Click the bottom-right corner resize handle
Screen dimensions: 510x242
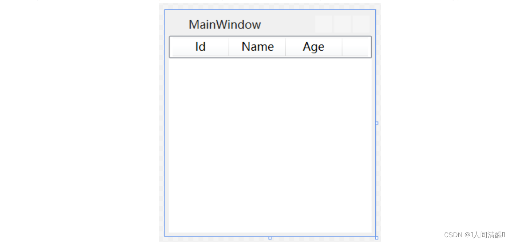[377, 238]
